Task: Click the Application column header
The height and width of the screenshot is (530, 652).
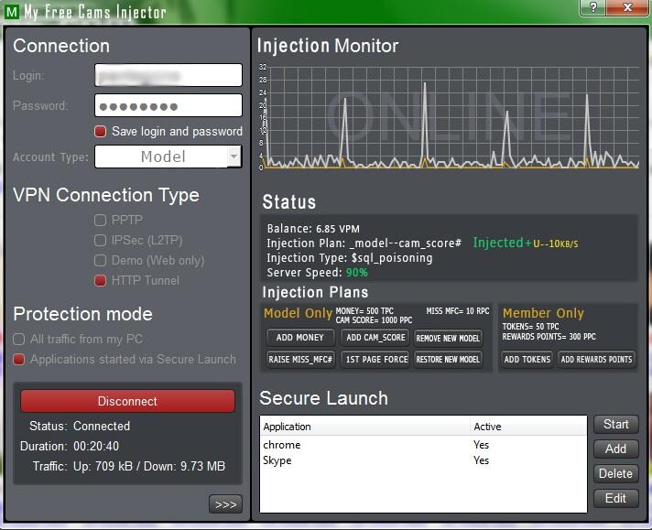Action: click(365, 427)
